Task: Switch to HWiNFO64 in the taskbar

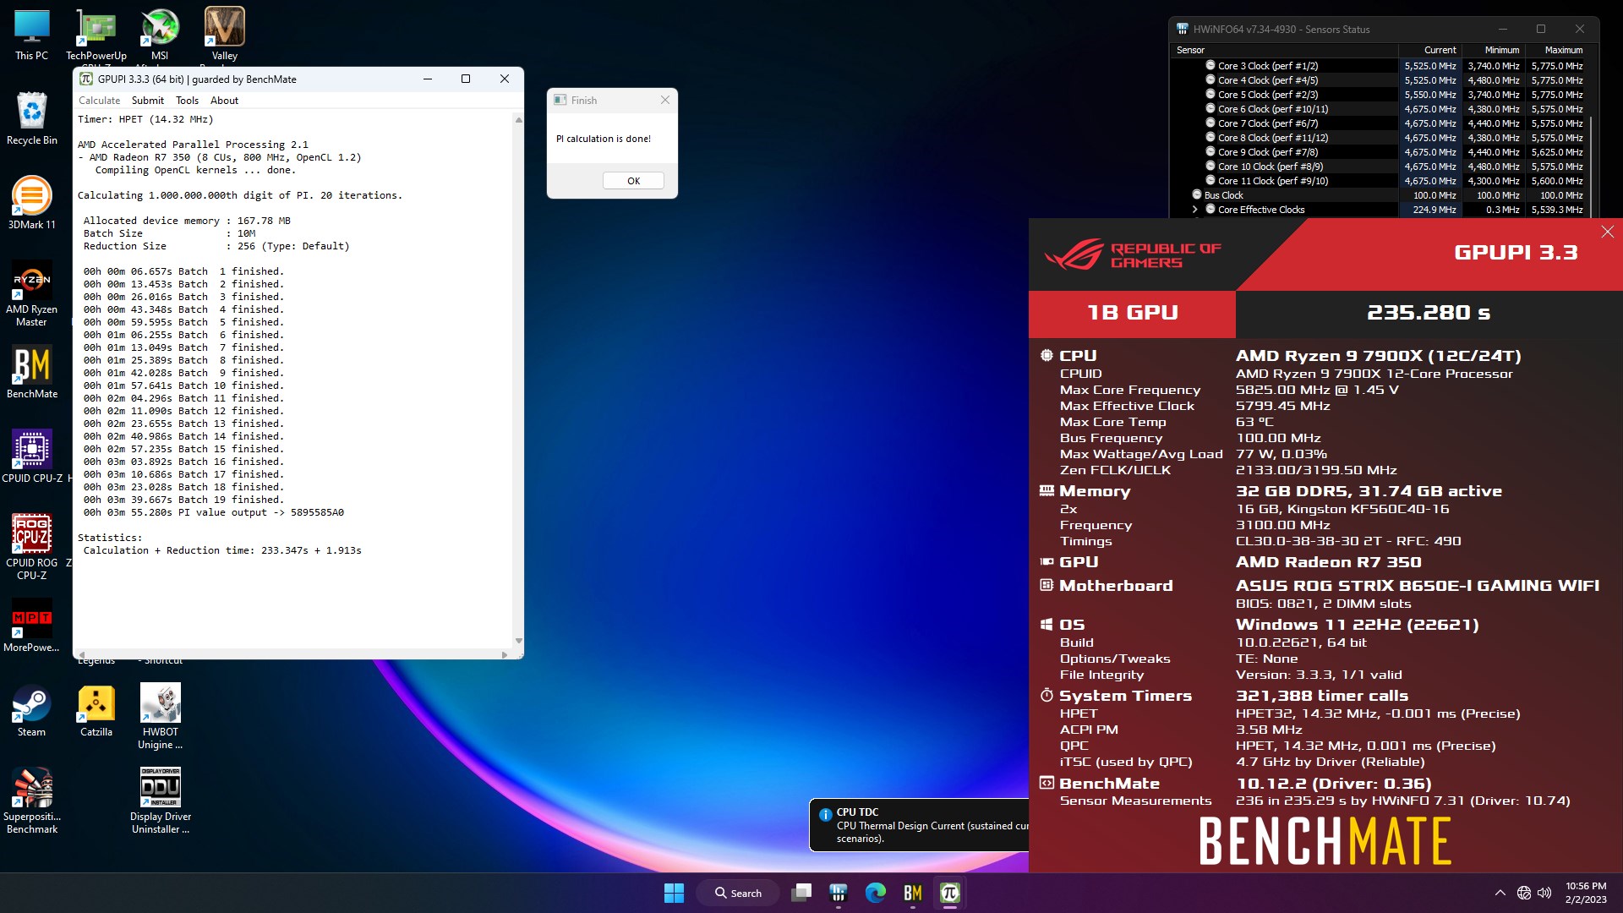Action: 839,893
